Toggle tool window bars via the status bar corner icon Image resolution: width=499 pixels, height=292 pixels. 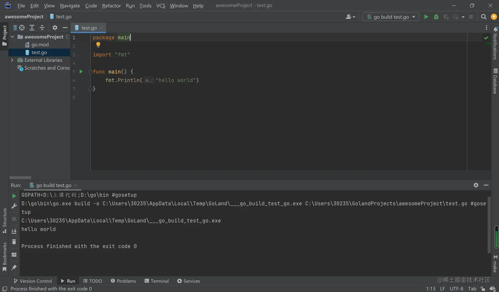(5, 289)
